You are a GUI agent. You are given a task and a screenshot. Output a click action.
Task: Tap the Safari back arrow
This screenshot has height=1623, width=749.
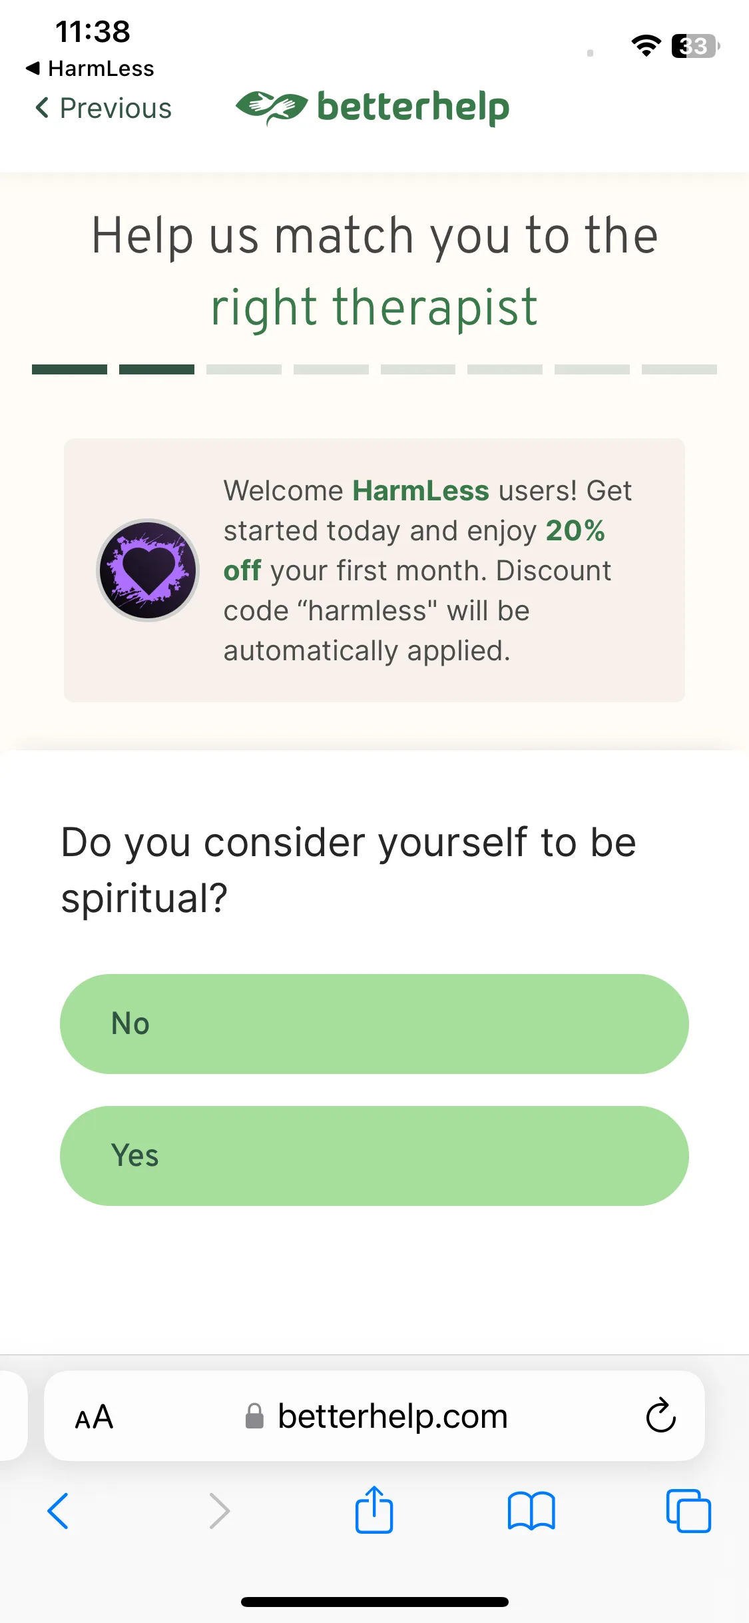[58, 1511]
